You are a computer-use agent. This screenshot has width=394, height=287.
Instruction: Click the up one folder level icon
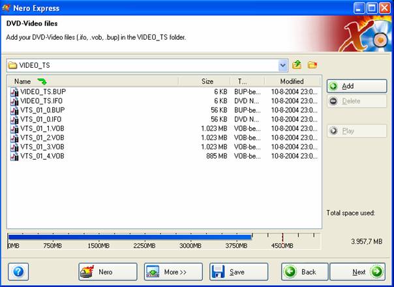(x=297, y=65)
